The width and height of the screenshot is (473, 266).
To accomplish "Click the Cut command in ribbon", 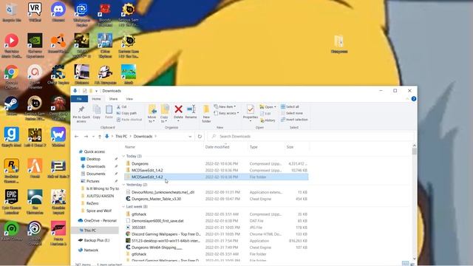I will click(122, 106).
